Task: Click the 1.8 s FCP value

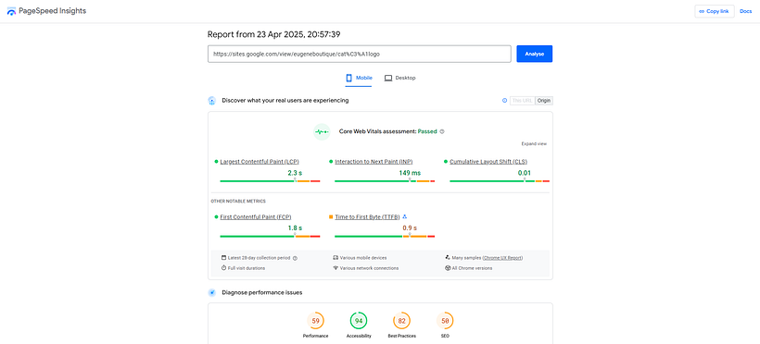Action: [295, 228]
